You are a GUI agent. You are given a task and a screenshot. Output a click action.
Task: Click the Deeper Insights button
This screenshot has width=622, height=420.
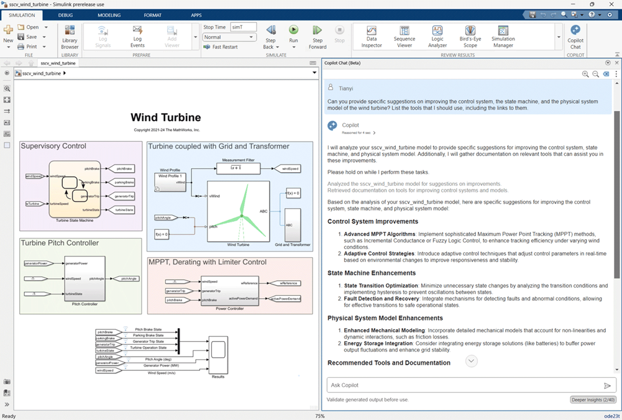click(593, 399)
